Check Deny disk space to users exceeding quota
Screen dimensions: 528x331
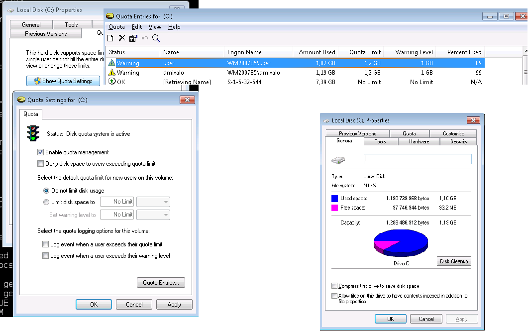(x=40, y=164)
